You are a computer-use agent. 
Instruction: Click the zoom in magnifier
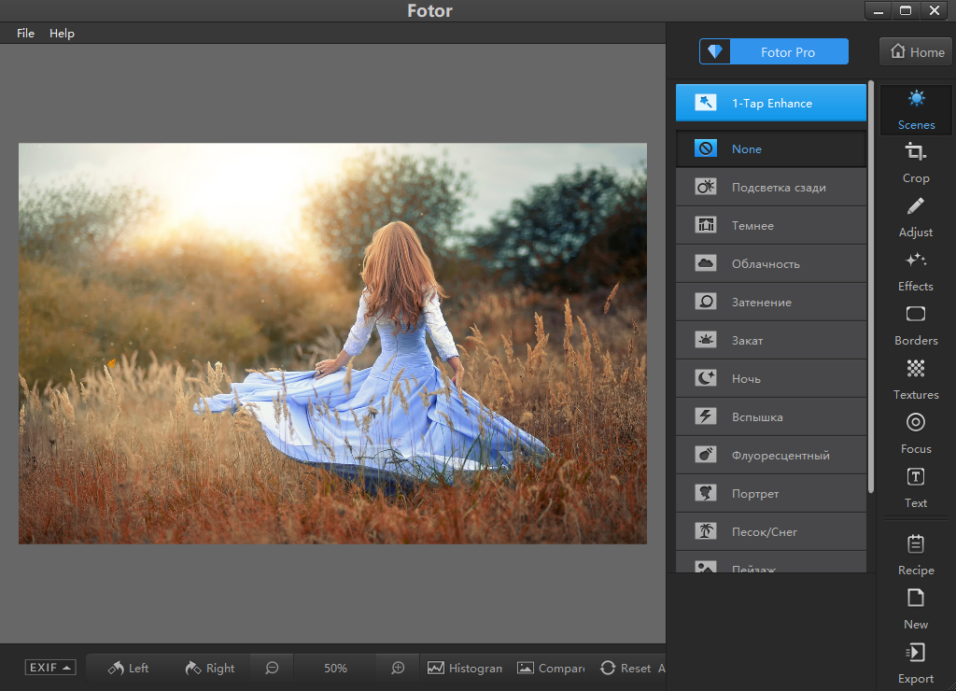coord(398,669)
